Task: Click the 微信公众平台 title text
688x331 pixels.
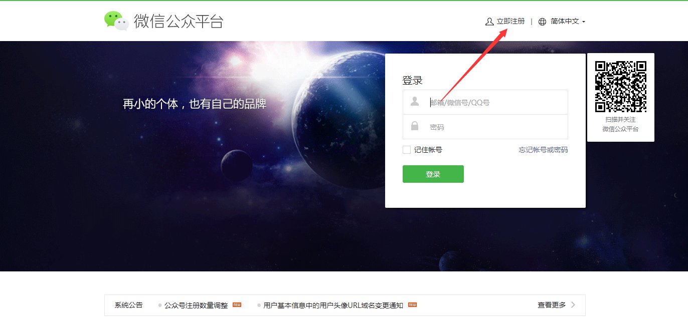Action: click(179, 22)
